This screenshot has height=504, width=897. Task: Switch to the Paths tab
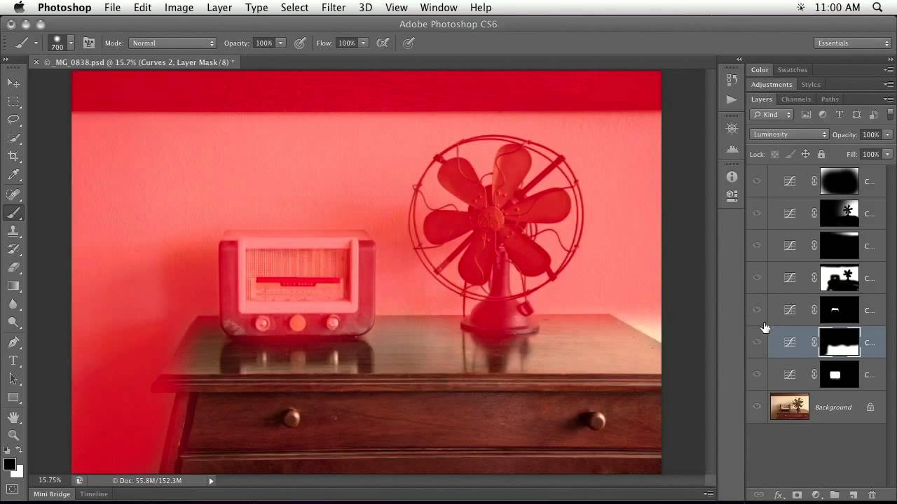pos(830,99)
